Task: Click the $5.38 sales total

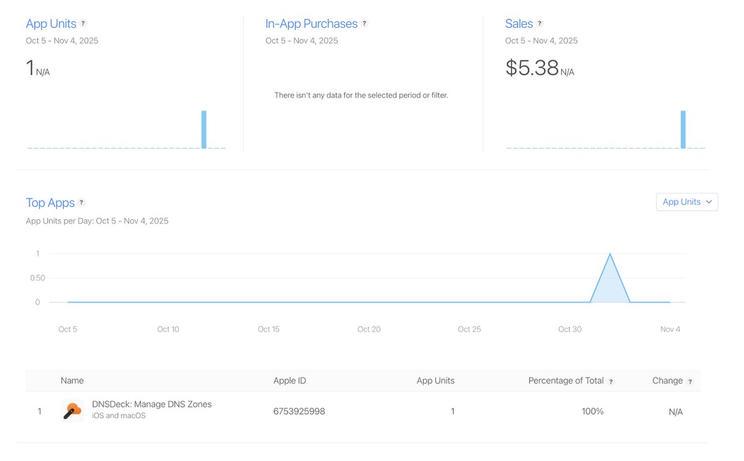Action: coord(532,68)
